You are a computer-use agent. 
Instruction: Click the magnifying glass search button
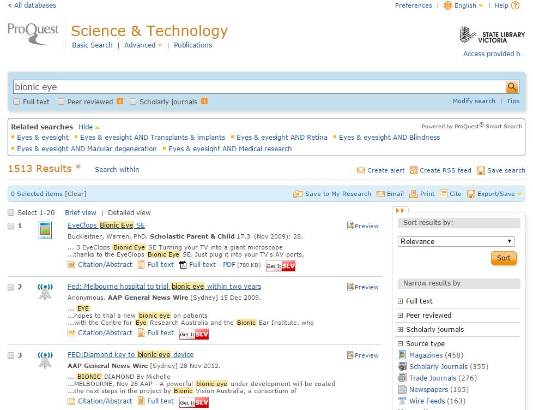(512, 87)
